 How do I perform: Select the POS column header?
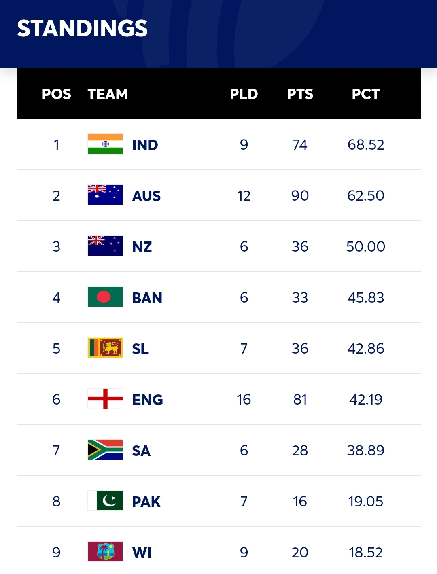pos(57,94)
